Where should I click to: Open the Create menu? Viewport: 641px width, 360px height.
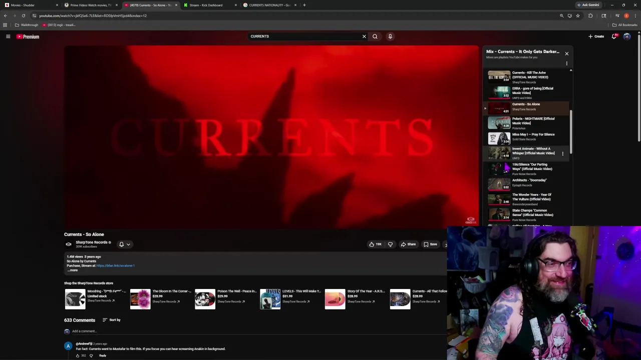[596, 36]
